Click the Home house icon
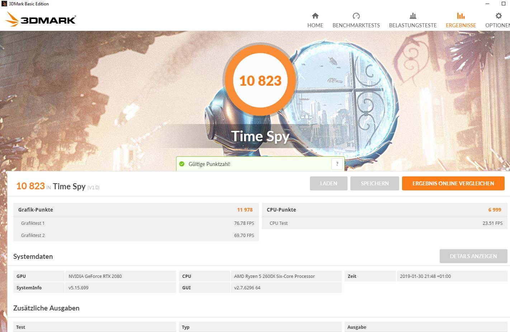 (x=315, y=16)
